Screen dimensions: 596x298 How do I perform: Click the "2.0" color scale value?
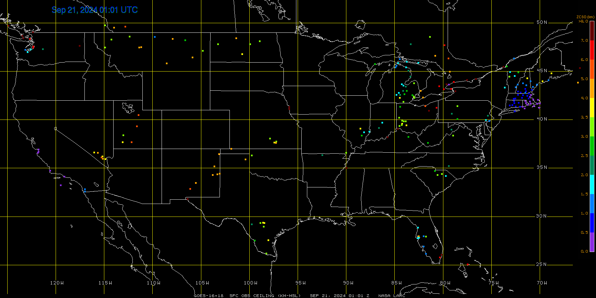(x=584, y=175)
